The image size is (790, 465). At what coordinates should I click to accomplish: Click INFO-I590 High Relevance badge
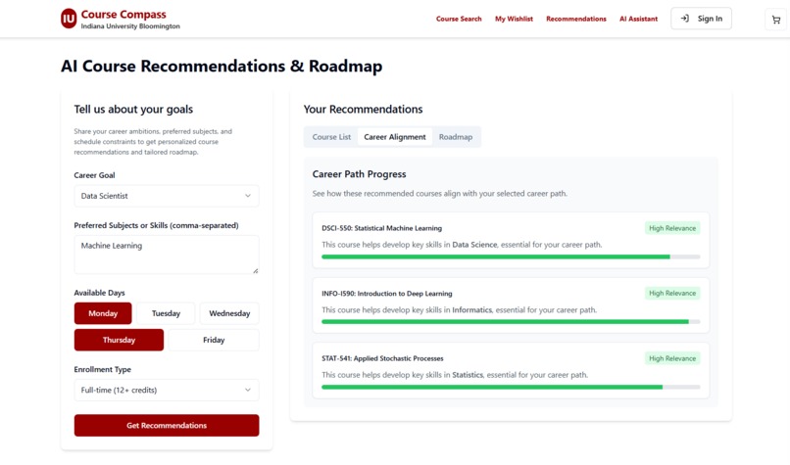click(x=672, y=293)
